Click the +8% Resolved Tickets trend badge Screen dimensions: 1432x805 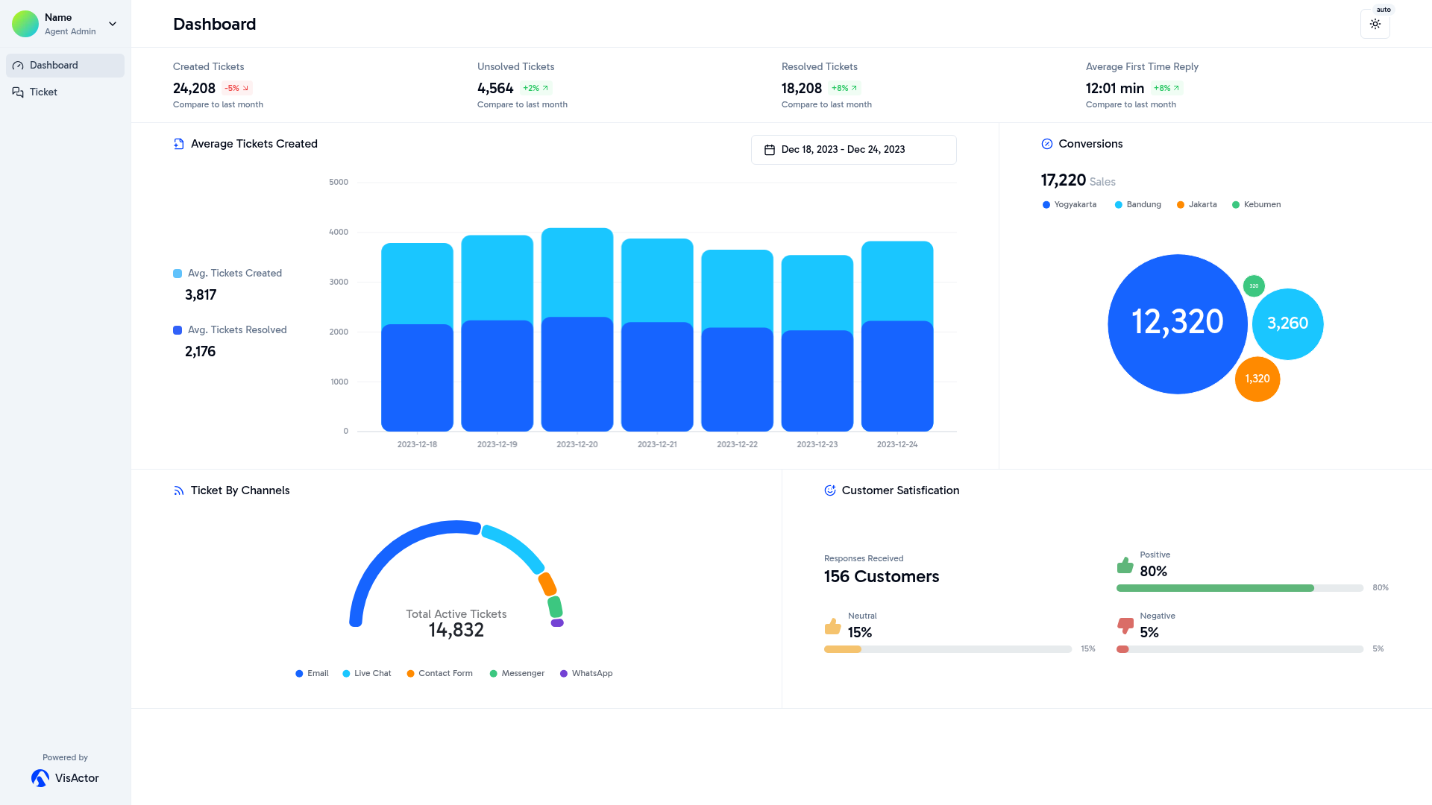(844, 88)
